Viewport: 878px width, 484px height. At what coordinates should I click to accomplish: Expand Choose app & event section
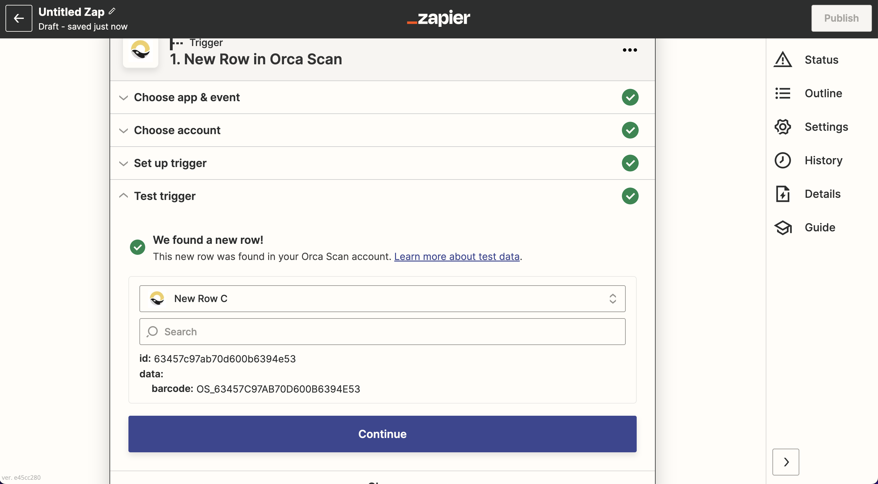(187, 98)
